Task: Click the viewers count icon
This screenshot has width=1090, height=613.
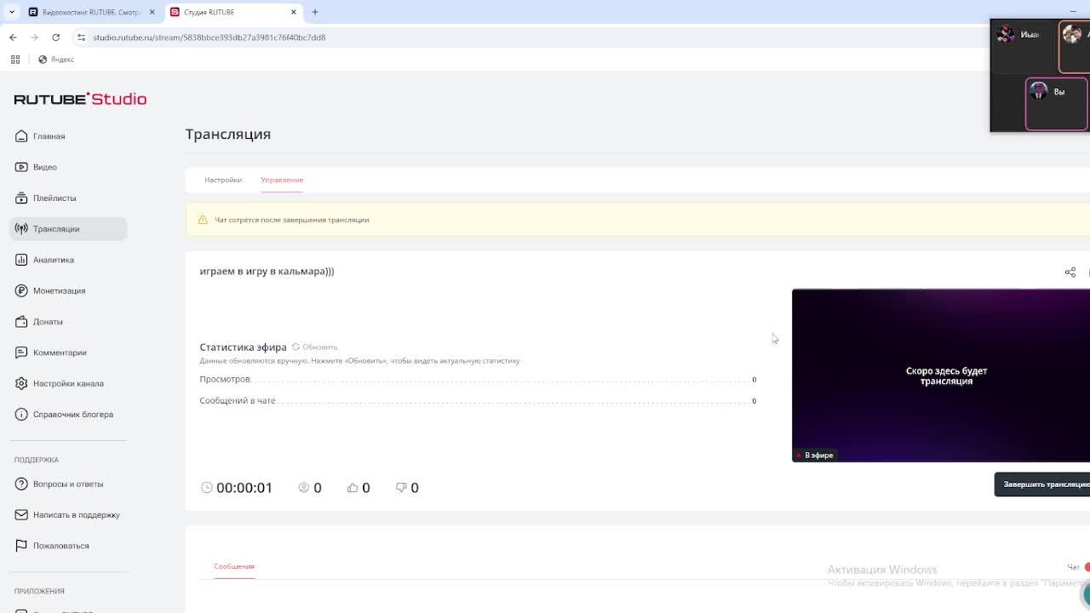Action: (304, 488)
